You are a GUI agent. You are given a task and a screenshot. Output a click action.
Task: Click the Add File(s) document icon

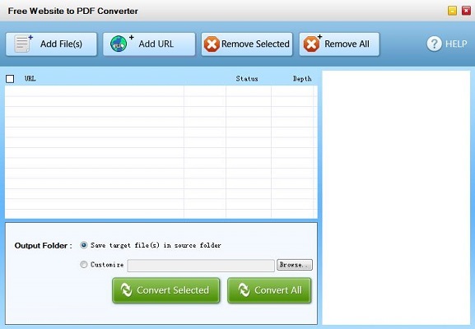23,44
